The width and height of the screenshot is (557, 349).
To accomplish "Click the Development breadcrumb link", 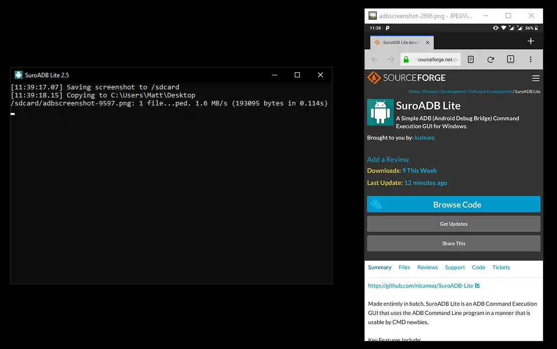I will tap(453, 91).
